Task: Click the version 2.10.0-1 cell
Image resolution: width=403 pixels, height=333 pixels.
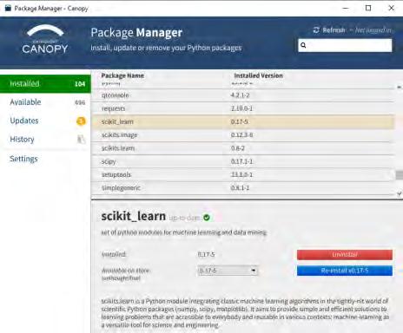Action: click(241, 108)
